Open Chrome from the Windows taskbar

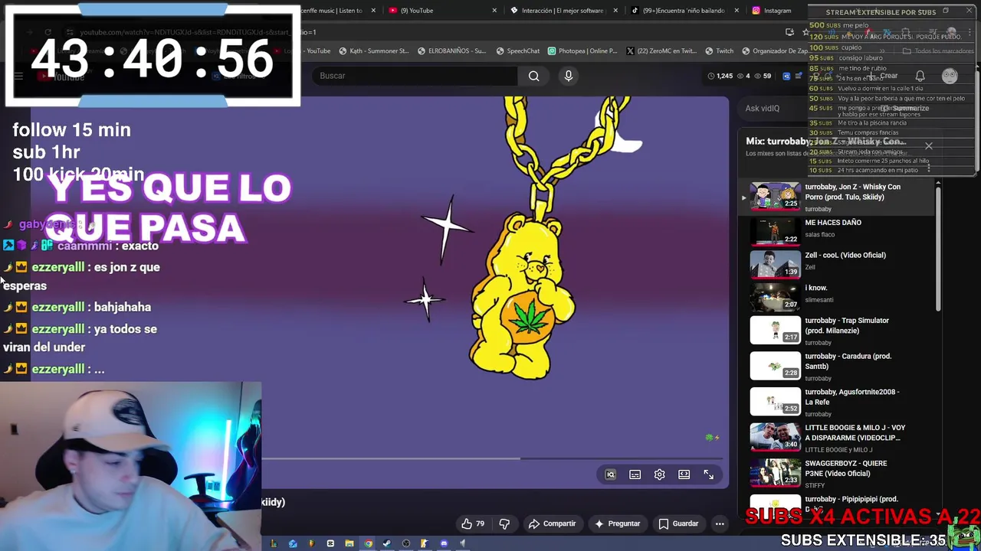(368, 543)
